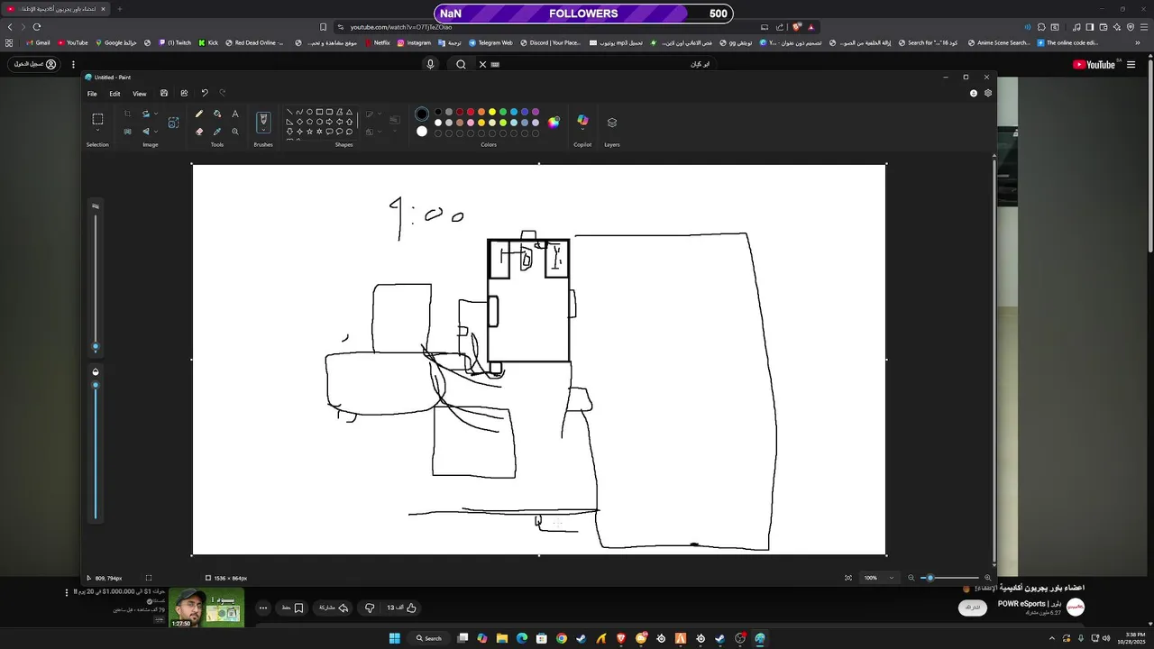This screenshot has height=649, width=1154.
Task: Open the Instagram bookmark
Action: pos(414,42)
